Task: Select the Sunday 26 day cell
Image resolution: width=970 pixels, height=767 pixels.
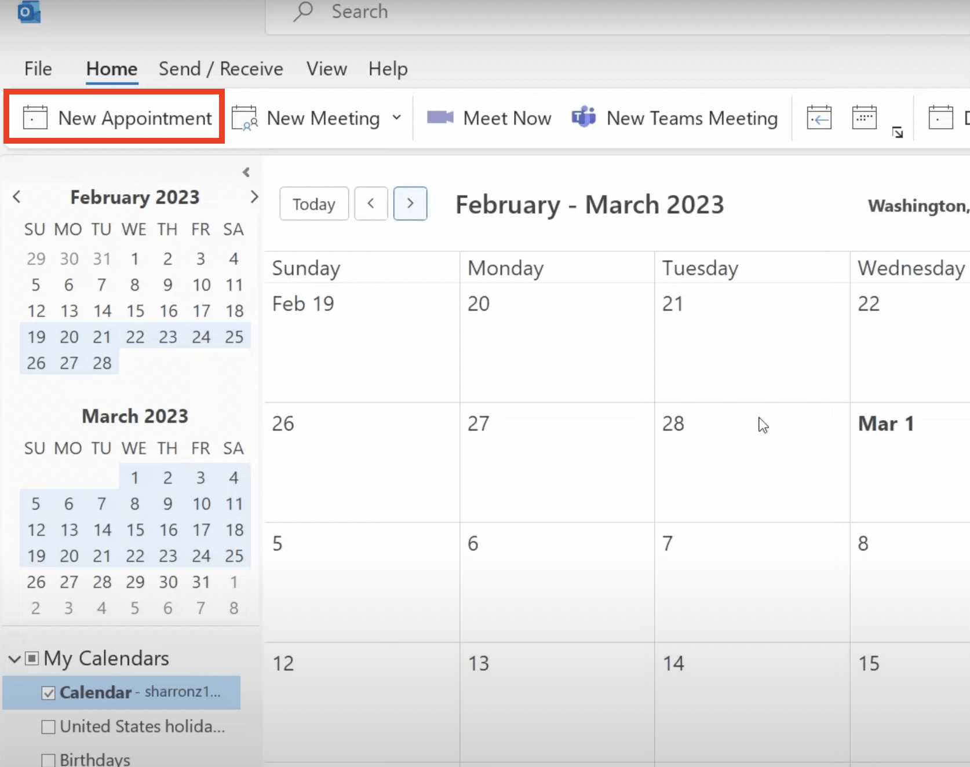Action: (362, 462)
